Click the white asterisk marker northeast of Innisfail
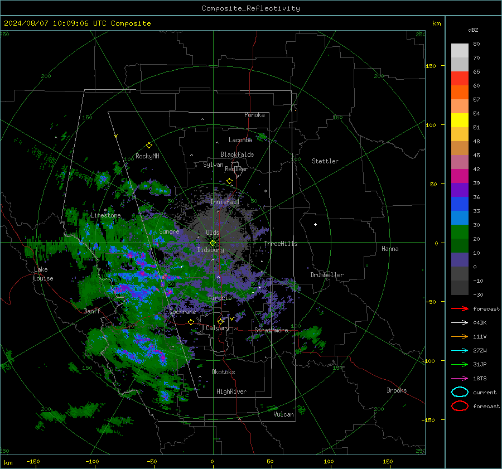Viewport: 502px width, 469px height. tap(265, 191)
